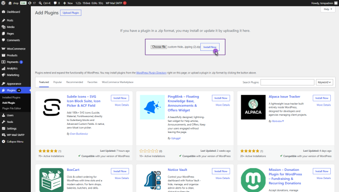The image size is (339, 192).
Task: Open author Evan Buckiewicz link
Action: click(x=79, y=134)
